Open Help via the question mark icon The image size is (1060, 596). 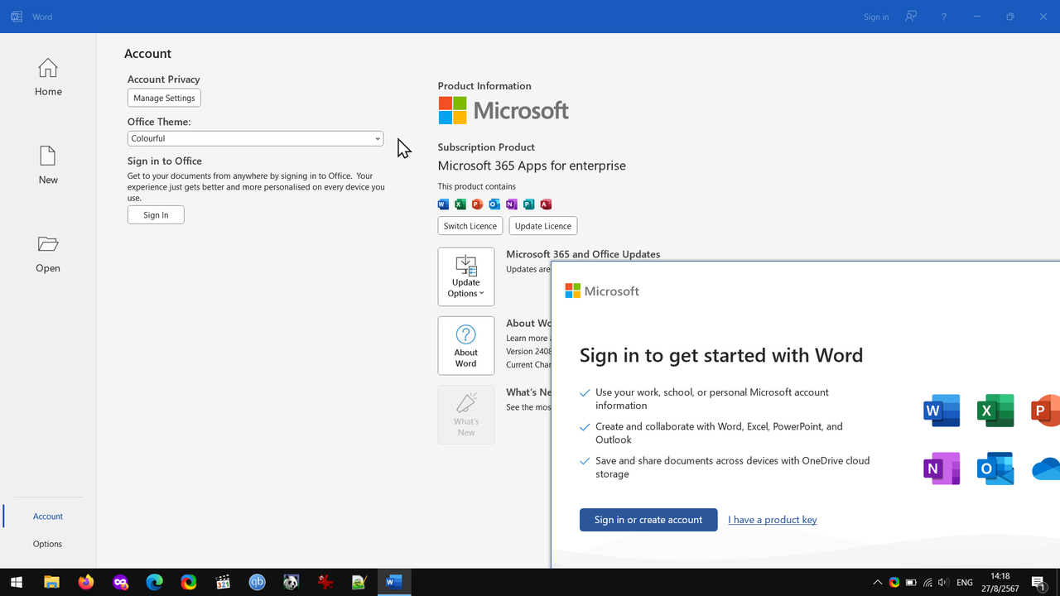943,17
